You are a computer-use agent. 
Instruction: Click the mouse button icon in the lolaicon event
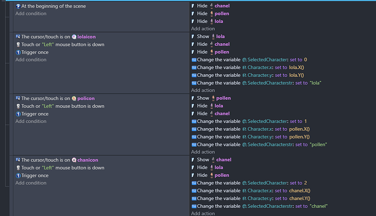18,45
